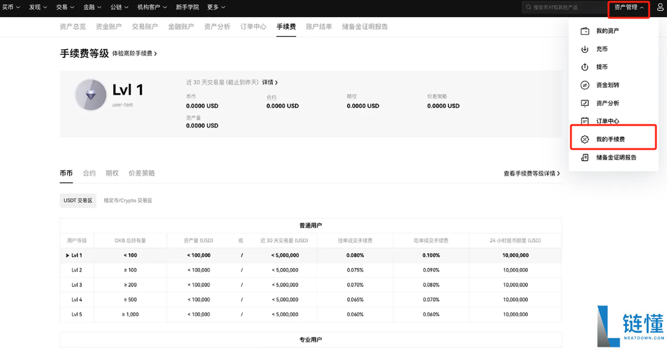Open the 买币 dropdown menu

click(11, 7)
